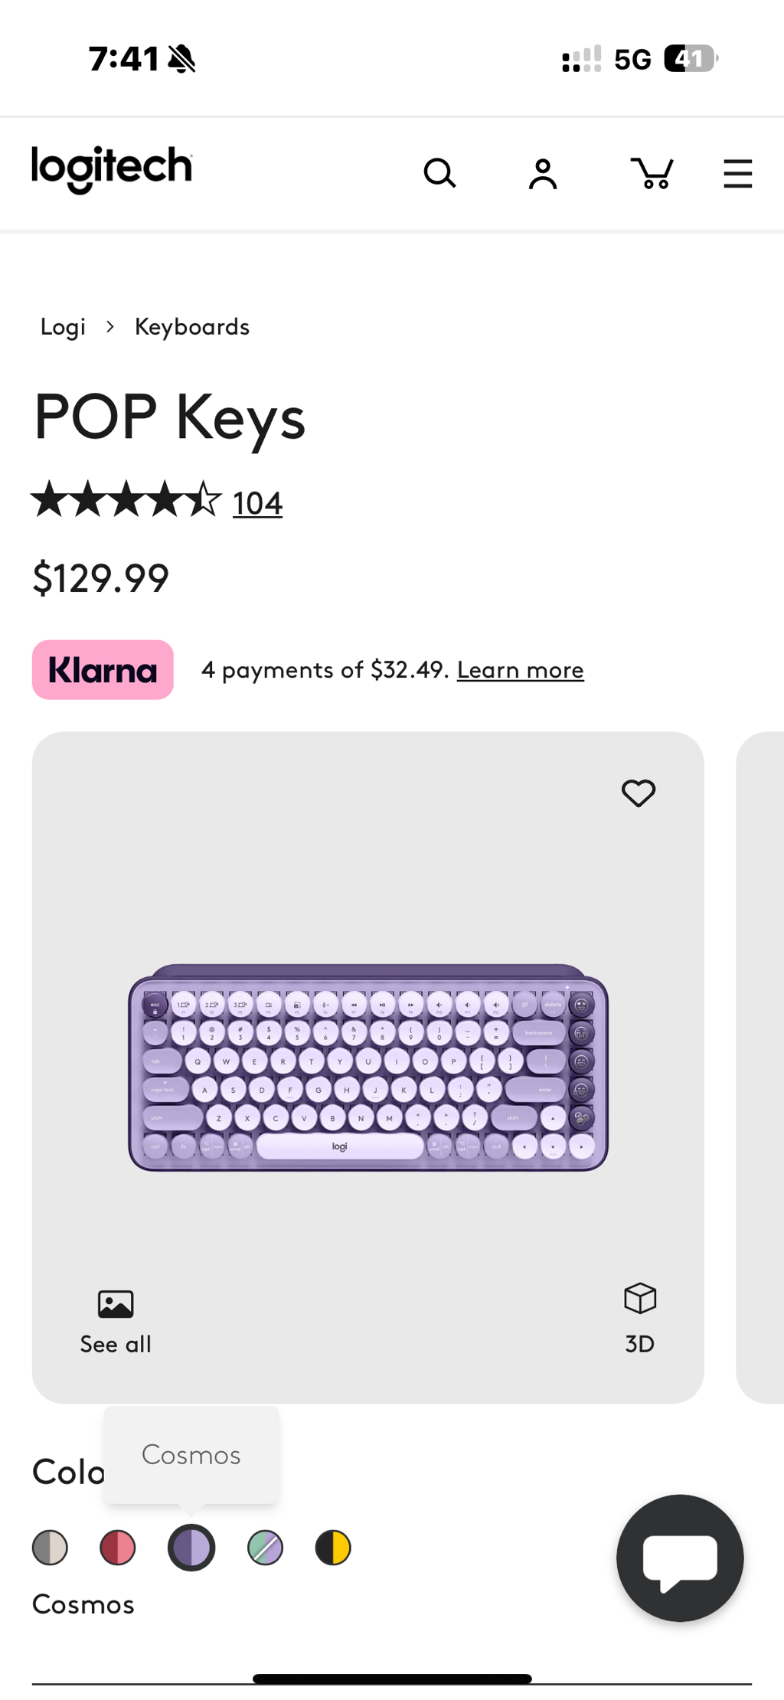Image resolution: width=784 pixels, height=1700 pixels.
Task: Select the black yellow color swatch
Action: (x=333, y=1548)
